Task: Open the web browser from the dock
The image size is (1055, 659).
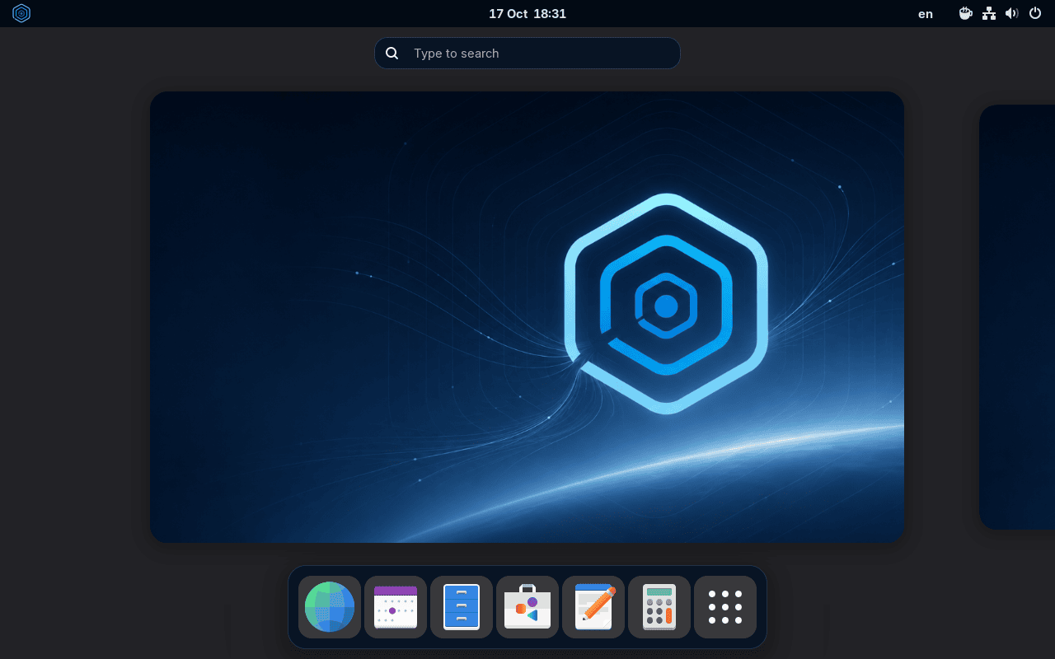Action: click(330, 607)
